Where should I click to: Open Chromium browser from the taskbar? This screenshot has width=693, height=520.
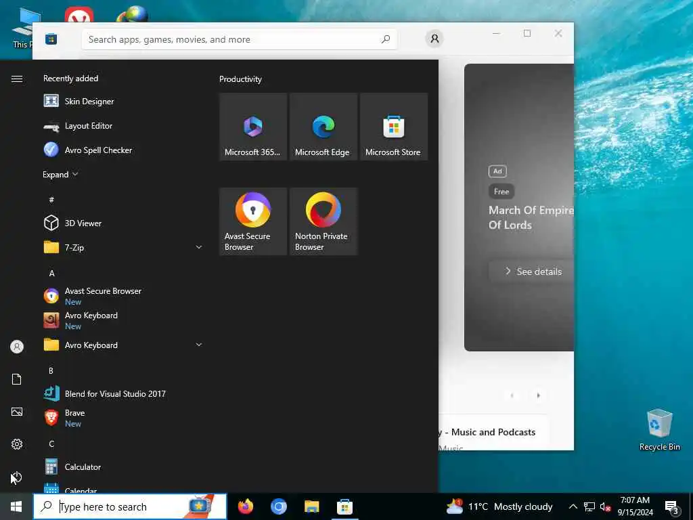pyautogui.click(x=279, y=506)
